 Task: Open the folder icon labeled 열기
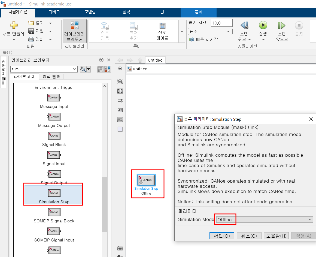[x=31, y=23]
